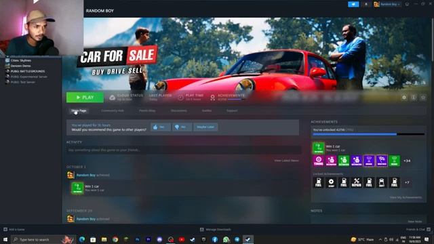Click View My Achievements link

tap(406, 197)
